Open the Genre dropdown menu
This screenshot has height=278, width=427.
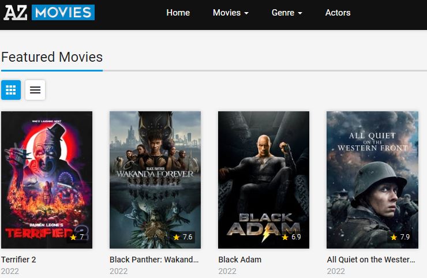coord(287,13)
